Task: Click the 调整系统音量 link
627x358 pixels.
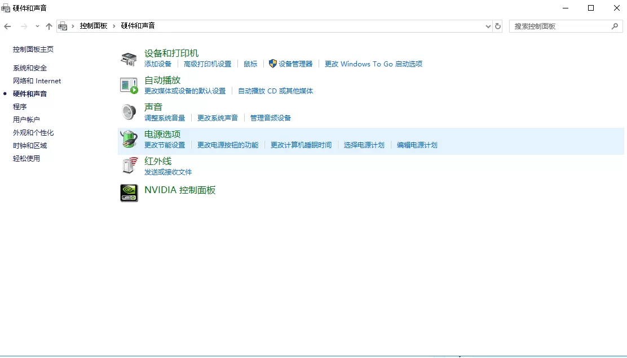Action: click(165, 118)
